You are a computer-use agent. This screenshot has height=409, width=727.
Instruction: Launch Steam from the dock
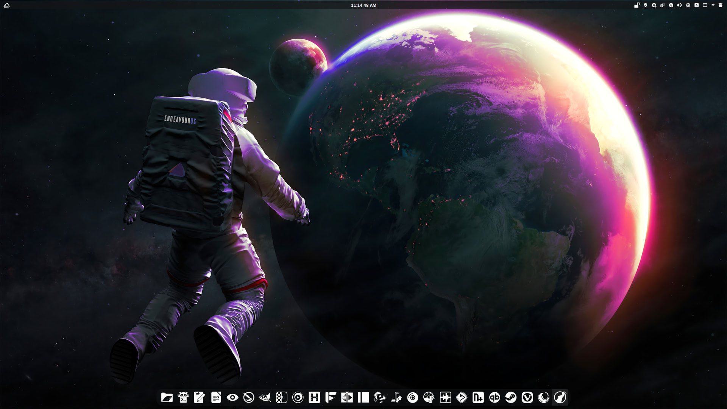pyautogui.click(x=511, y=397)
